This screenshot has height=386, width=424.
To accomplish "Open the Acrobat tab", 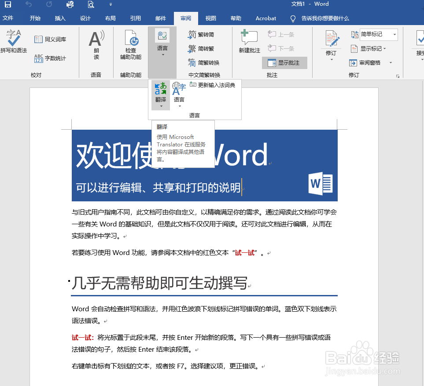I will coord(266,18).
